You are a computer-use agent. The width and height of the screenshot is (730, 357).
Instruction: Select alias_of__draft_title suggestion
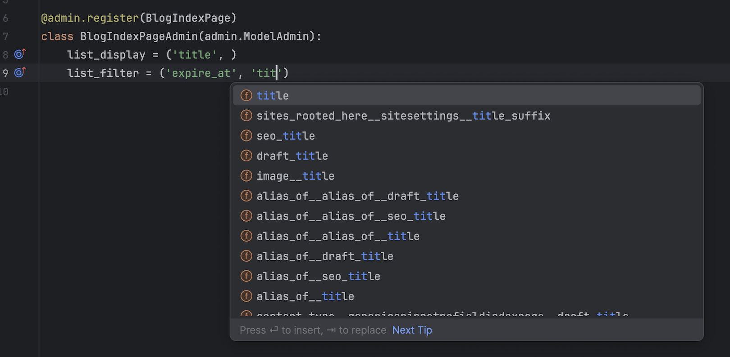(466, 256)
